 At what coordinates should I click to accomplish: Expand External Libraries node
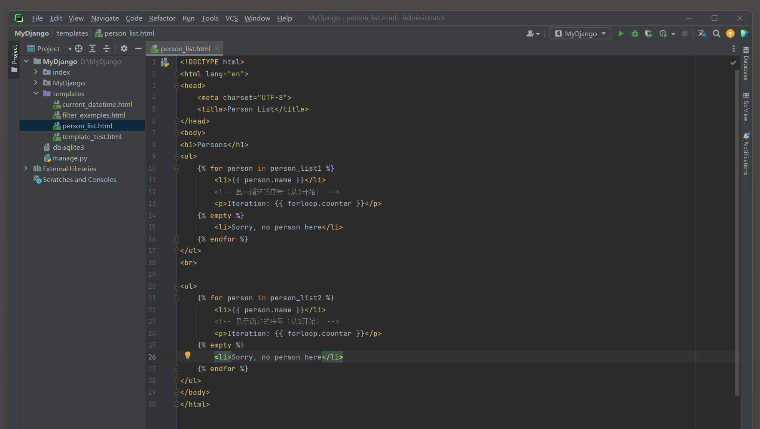click(26, 169)
